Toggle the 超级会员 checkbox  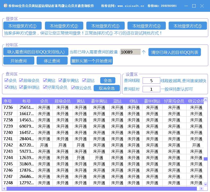coord(21,80)
